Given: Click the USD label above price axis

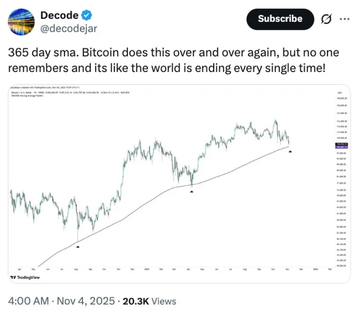Looking at the screenshot, I should coord(340,92).
